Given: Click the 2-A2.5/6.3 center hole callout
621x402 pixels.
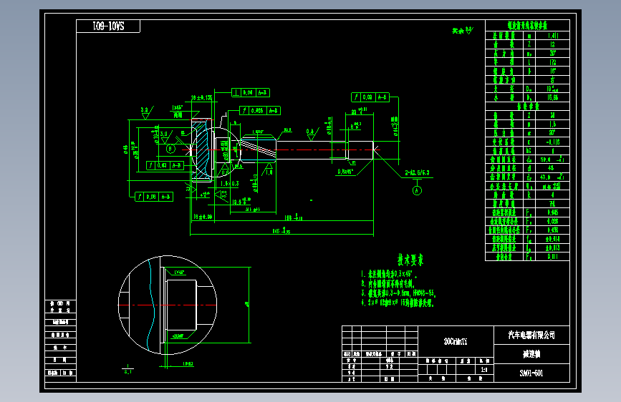Looking at the screenshot, I should (417, 173).
